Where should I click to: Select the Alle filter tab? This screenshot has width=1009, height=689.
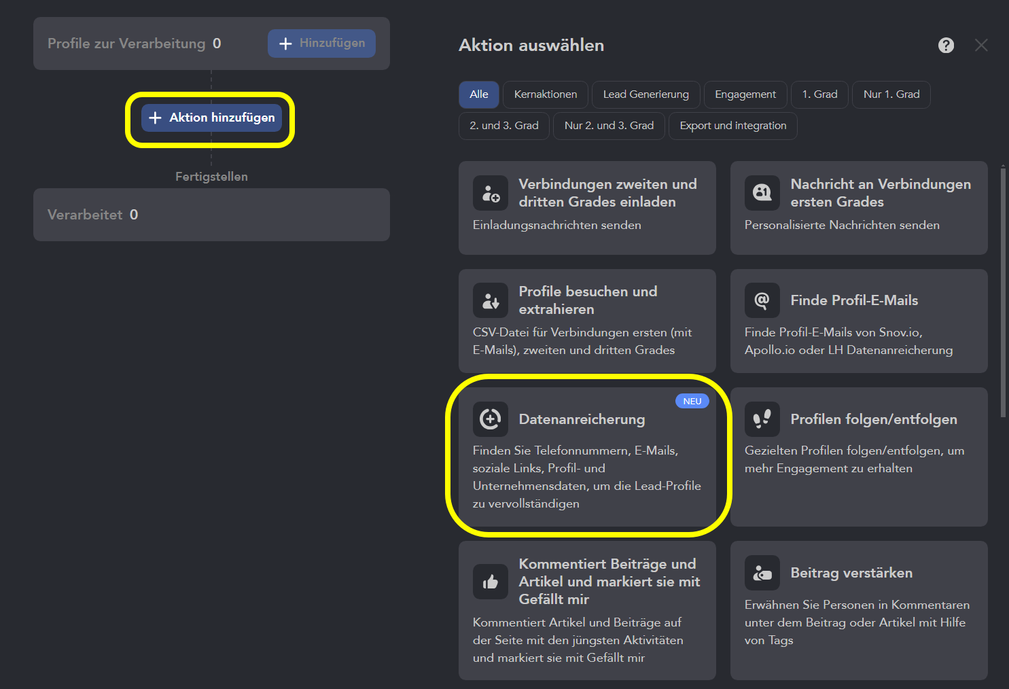point(478,94)
